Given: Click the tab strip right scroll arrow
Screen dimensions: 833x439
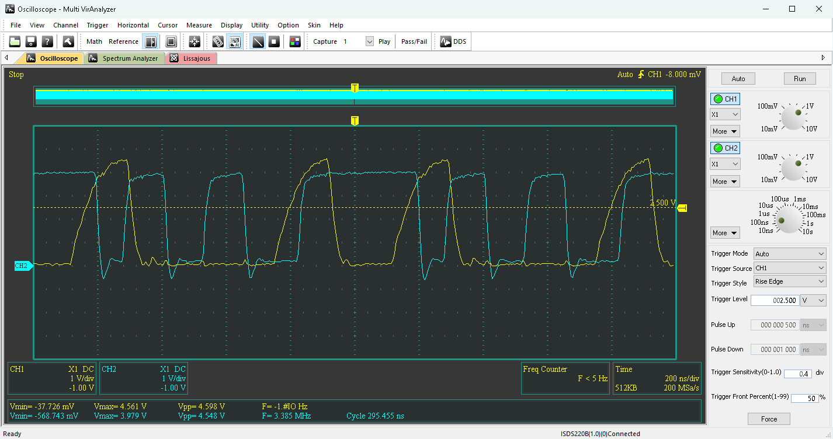Looking at the screenshot, I should point(824,58).
